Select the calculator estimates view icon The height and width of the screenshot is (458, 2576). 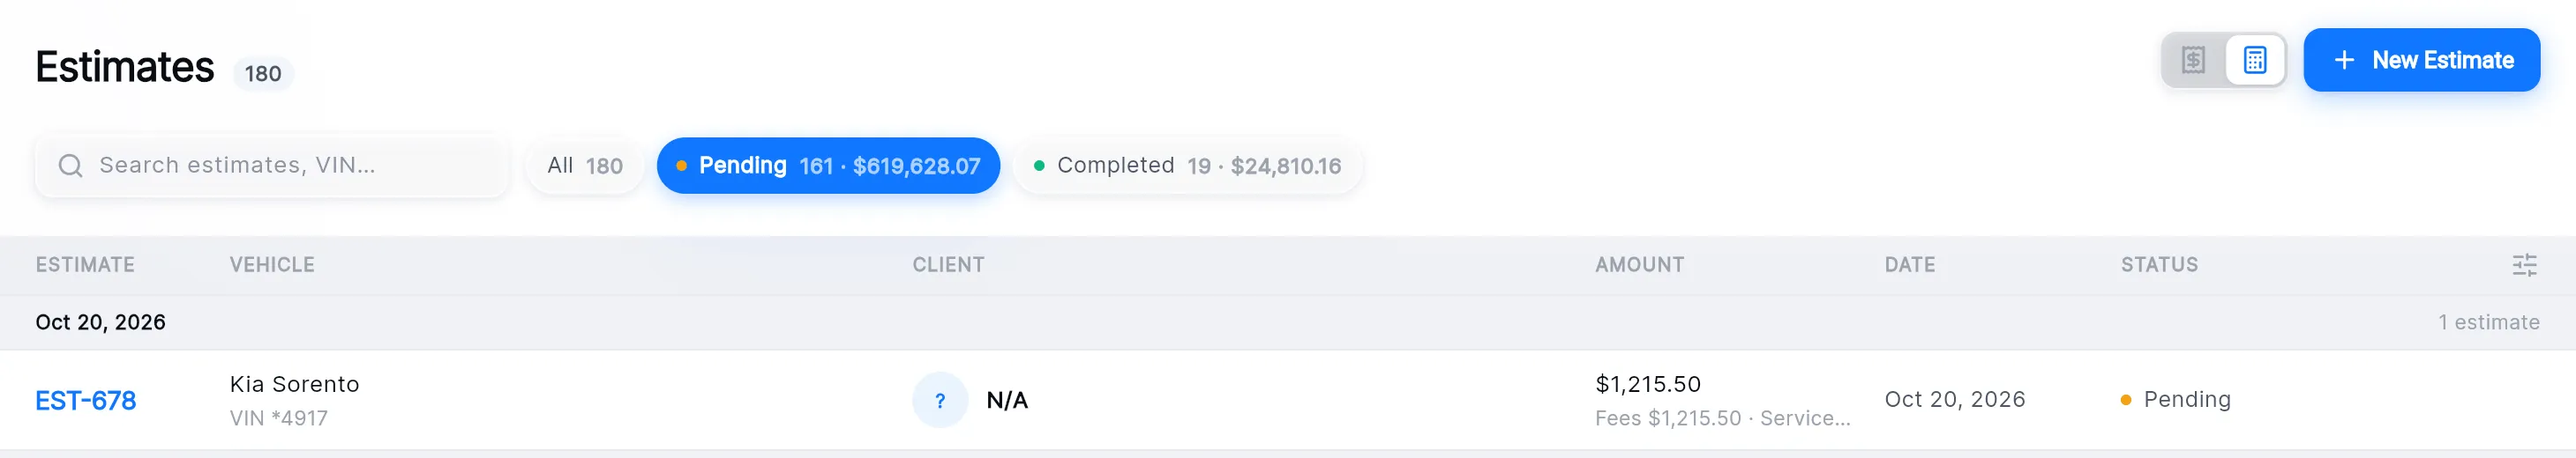click(x=2255, y=60)
